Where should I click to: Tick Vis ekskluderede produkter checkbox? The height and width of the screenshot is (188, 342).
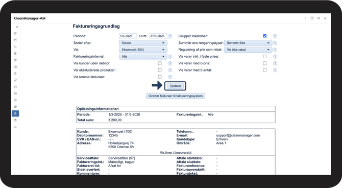pyautogui.click(x=160, y=70)
